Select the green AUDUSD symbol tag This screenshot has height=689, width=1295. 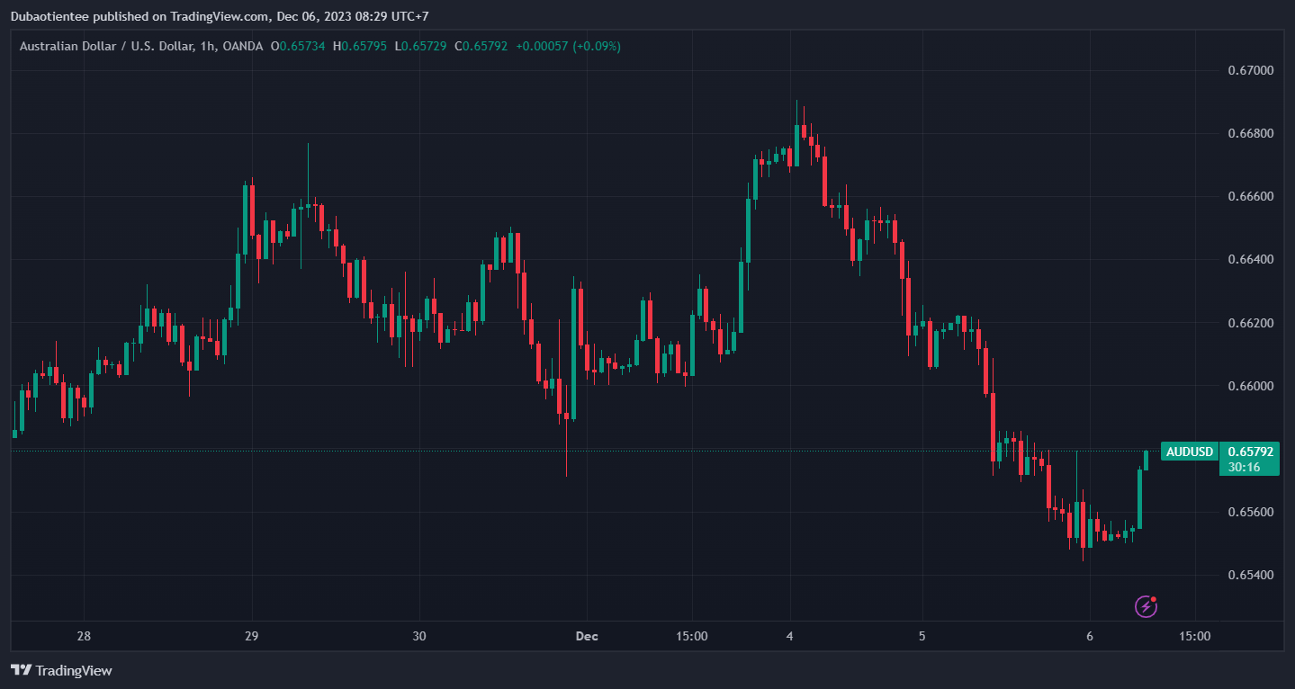tap(1189, 452)
